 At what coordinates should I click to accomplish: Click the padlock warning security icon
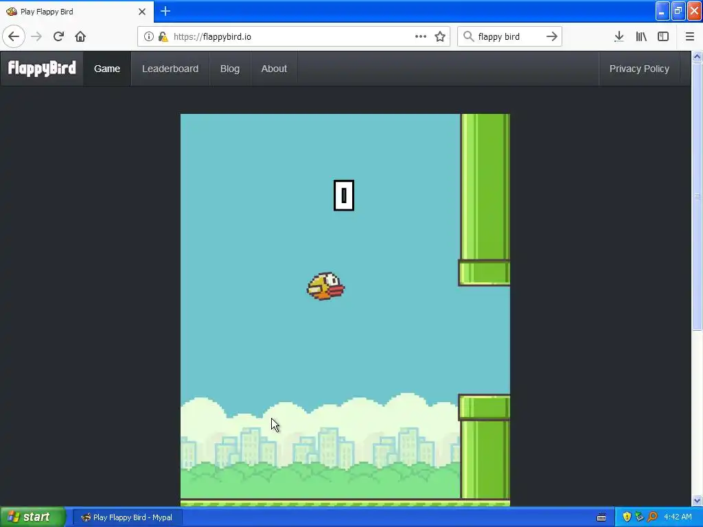[x=163, y=36]
